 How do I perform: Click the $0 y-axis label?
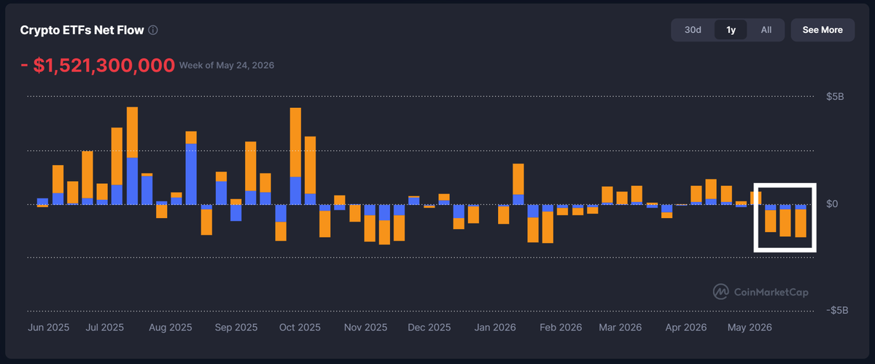click(832, 204)
